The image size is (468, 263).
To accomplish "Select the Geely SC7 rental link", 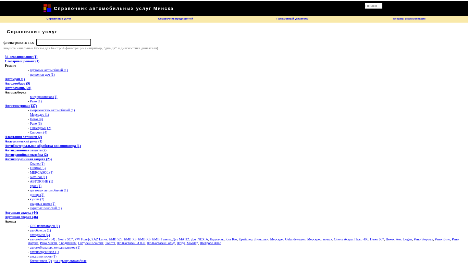I will click(65, 239).
